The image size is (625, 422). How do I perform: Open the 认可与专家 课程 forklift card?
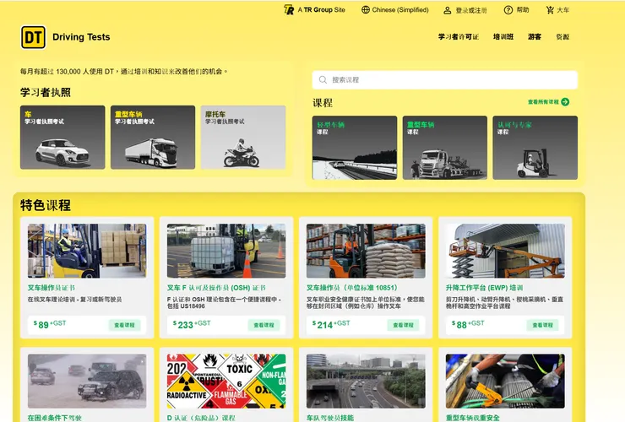point(535,148)
